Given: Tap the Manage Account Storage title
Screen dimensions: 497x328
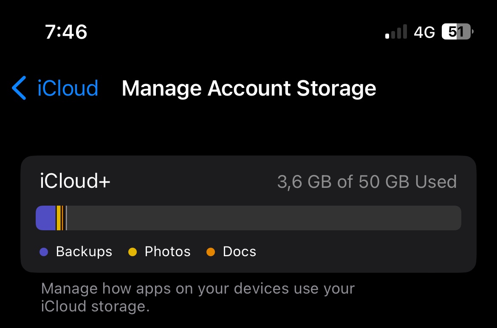Looking at the screenshot, I should coord(249,88).
